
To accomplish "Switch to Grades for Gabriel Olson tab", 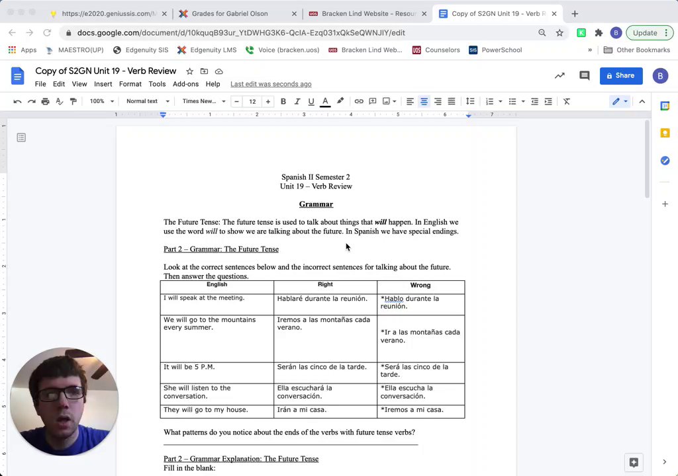I will (x=237, y=14).
